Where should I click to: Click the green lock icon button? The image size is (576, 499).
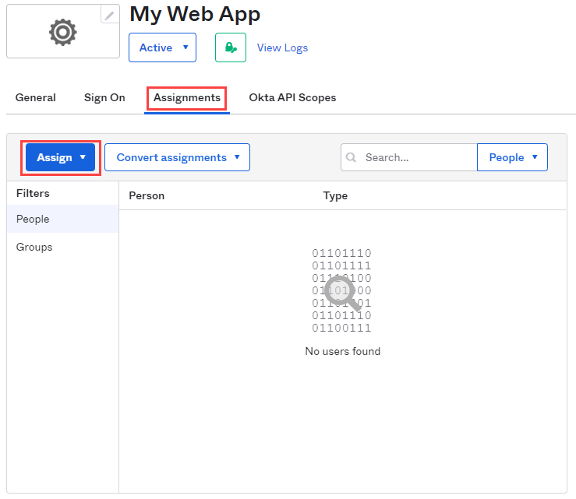[x=231, y=47]
